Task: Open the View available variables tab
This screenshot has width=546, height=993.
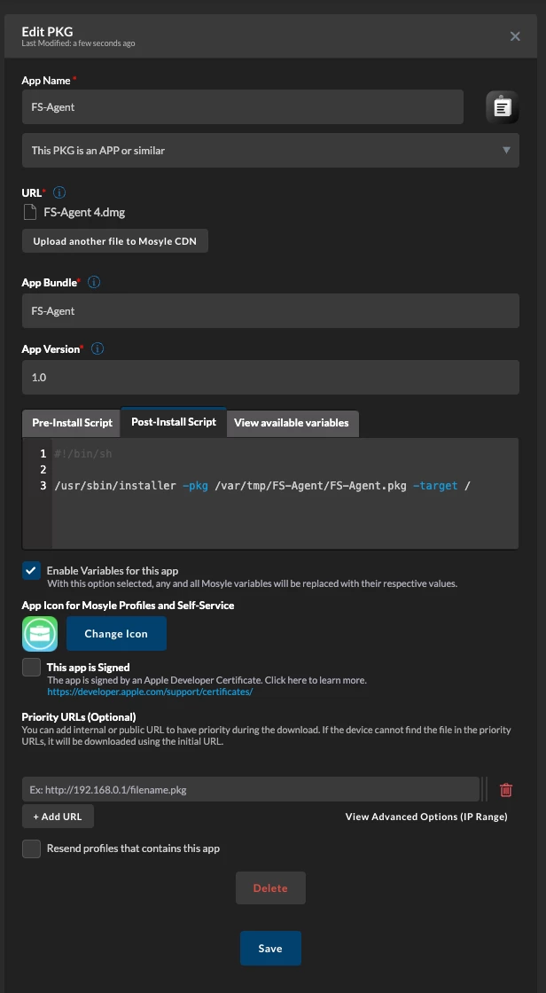Action: pos(292,423)
